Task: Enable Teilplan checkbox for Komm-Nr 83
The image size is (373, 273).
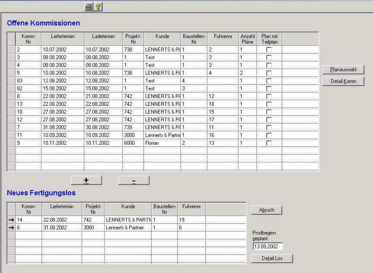Action: click(269, 81)
